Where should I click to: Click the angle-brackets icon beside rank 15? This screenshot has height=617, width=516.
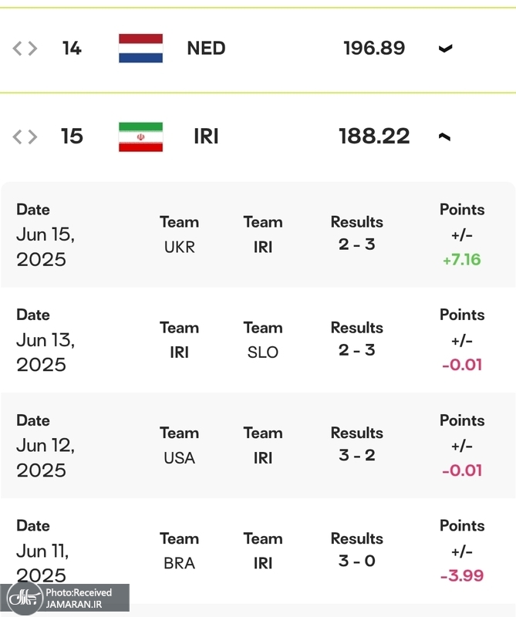click(x=25, y=137)
